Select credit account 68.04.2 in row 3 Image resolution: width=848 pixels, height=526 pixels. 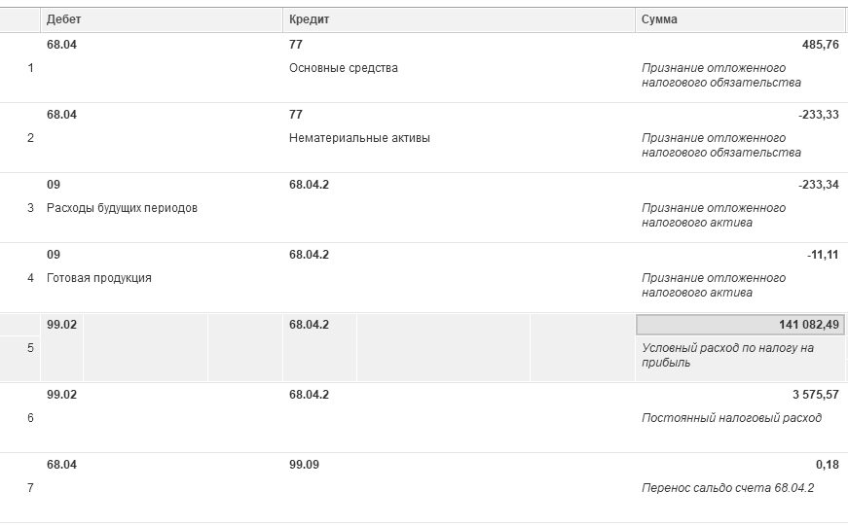[x=309, y=185]
